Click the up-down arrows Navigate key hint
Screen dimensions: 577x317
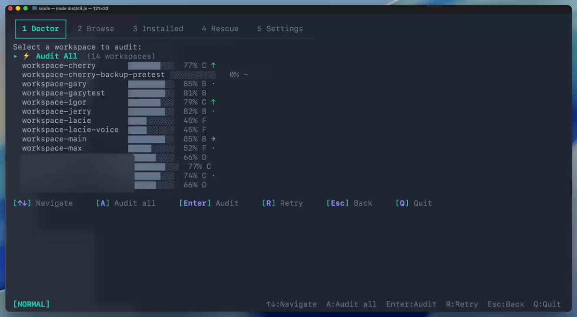(43, 203)
